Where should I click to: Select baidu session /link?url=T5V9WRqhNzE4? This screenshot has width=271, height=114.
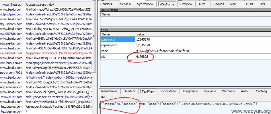click(x=46, y=19)
